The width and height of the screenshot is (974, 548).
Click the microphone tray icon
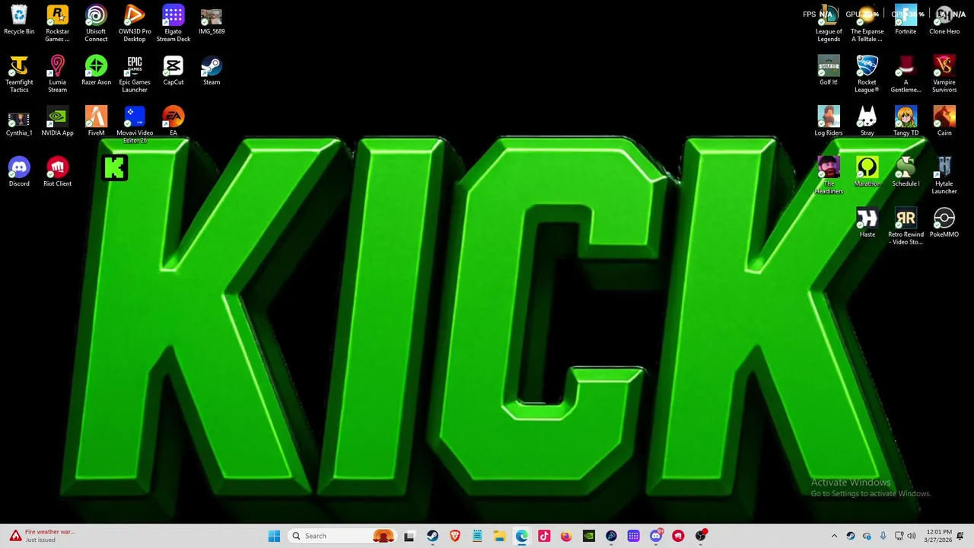[883, 536]
